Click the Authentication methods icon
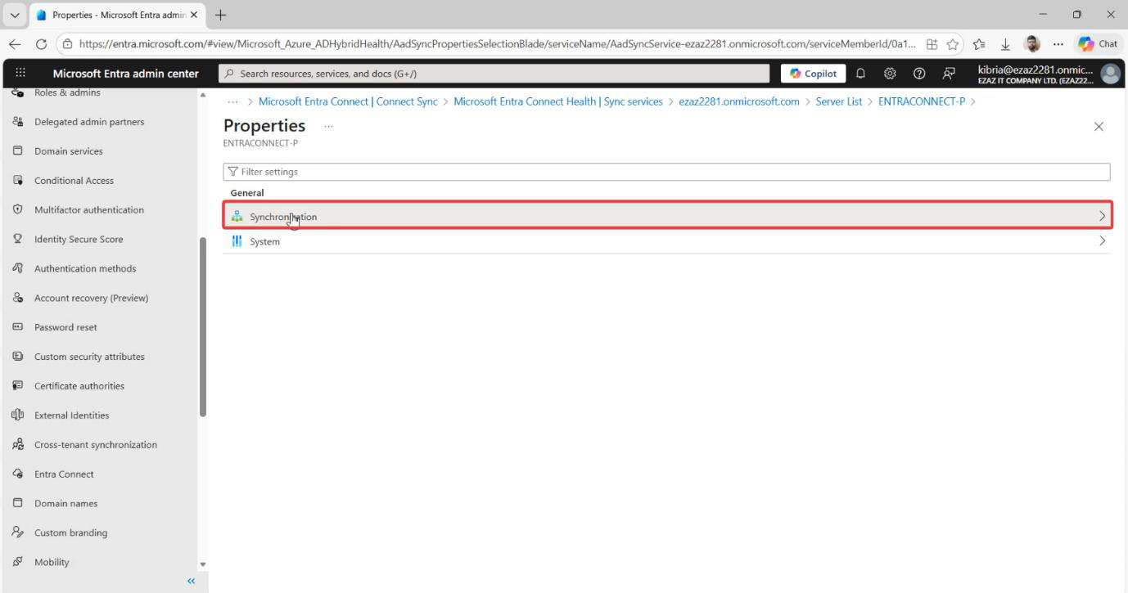The width and height of the screenshot is (1128, 593). point(18,268)
